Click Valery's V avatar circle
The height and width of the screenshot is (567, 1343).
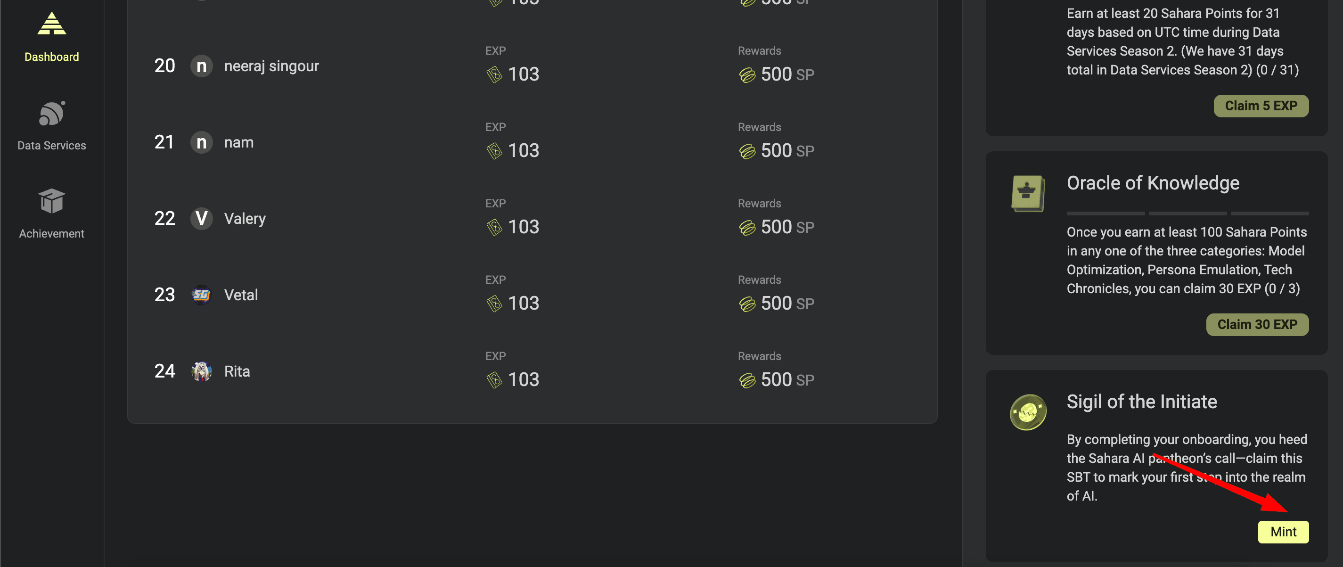click(x=201, y=219)
